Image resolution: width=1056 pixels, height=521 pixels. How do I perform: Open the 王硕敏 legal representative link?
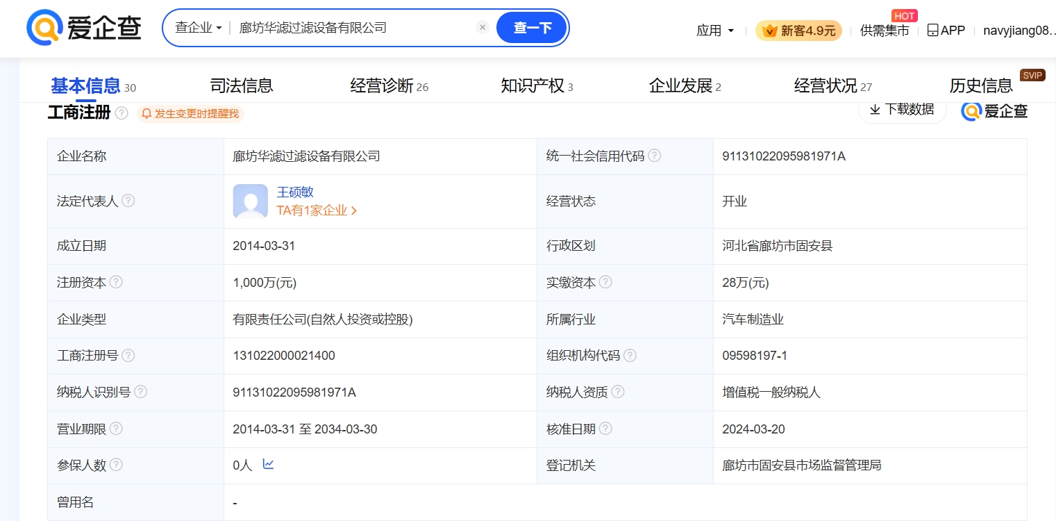295,192
